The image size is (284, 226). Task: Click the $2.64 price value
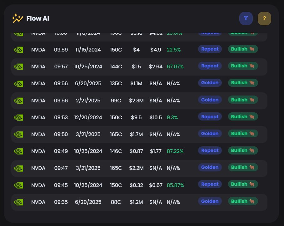click(156, 66)
